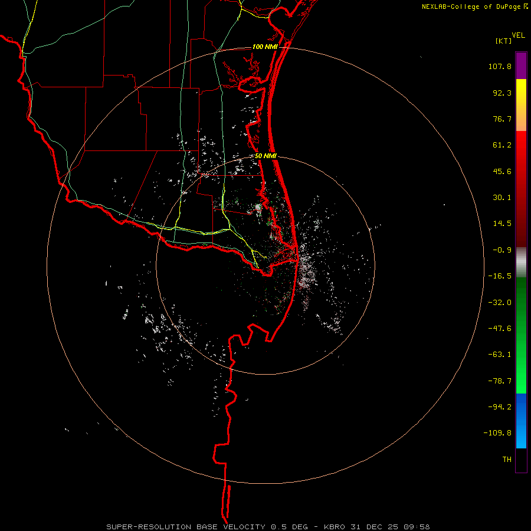This screenshot has width=531, height=531.
Task: Click the [KT] units label
Action: (503, 41)
